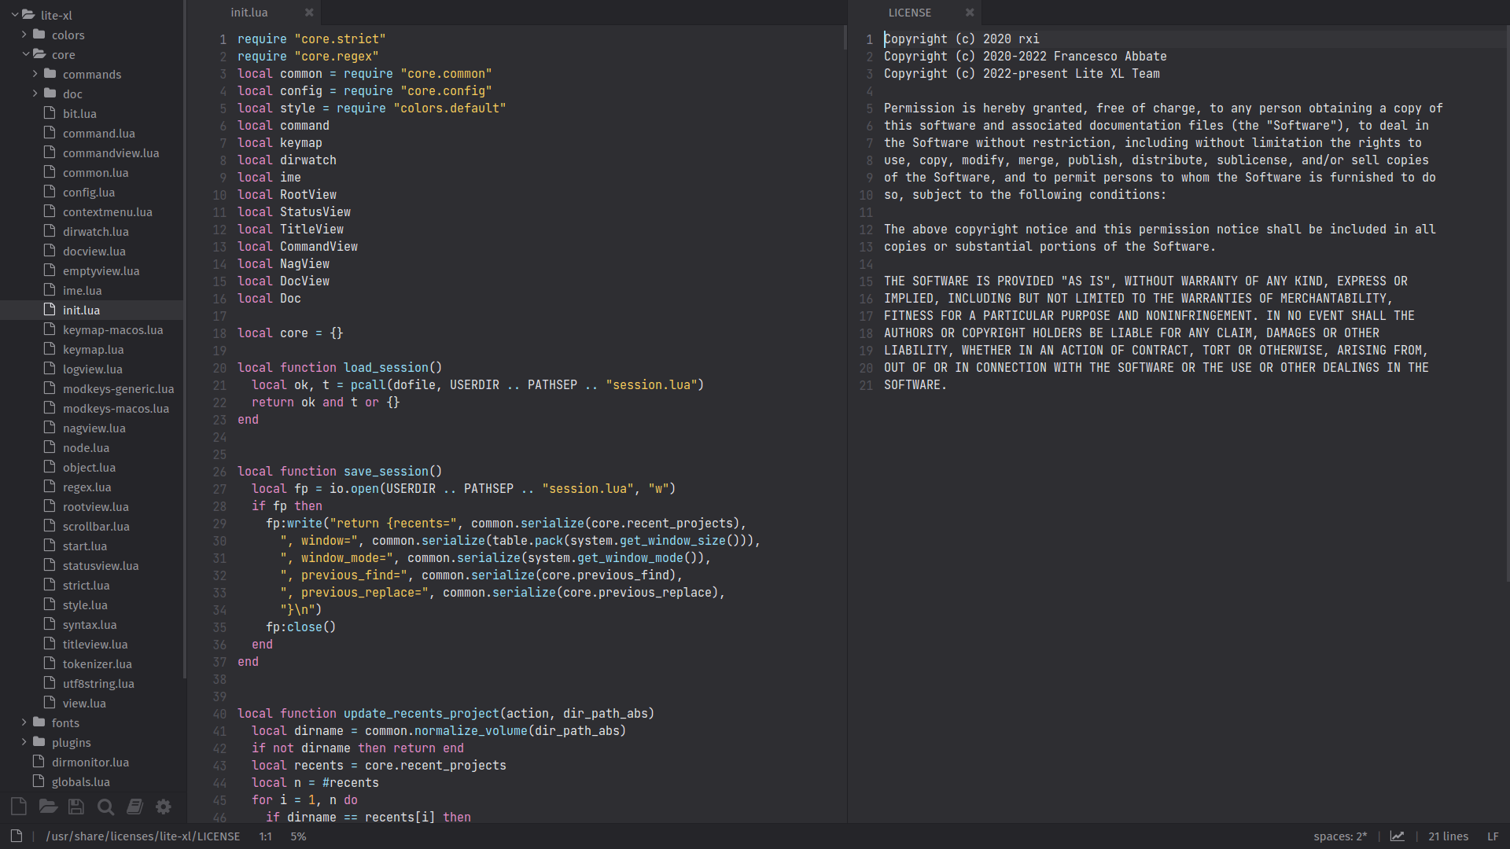This screenshot has height=849, width=1510.
Task: Click the 1:1 cursor position in status bar
Action: pyautogui.click(x=266, y=836)
